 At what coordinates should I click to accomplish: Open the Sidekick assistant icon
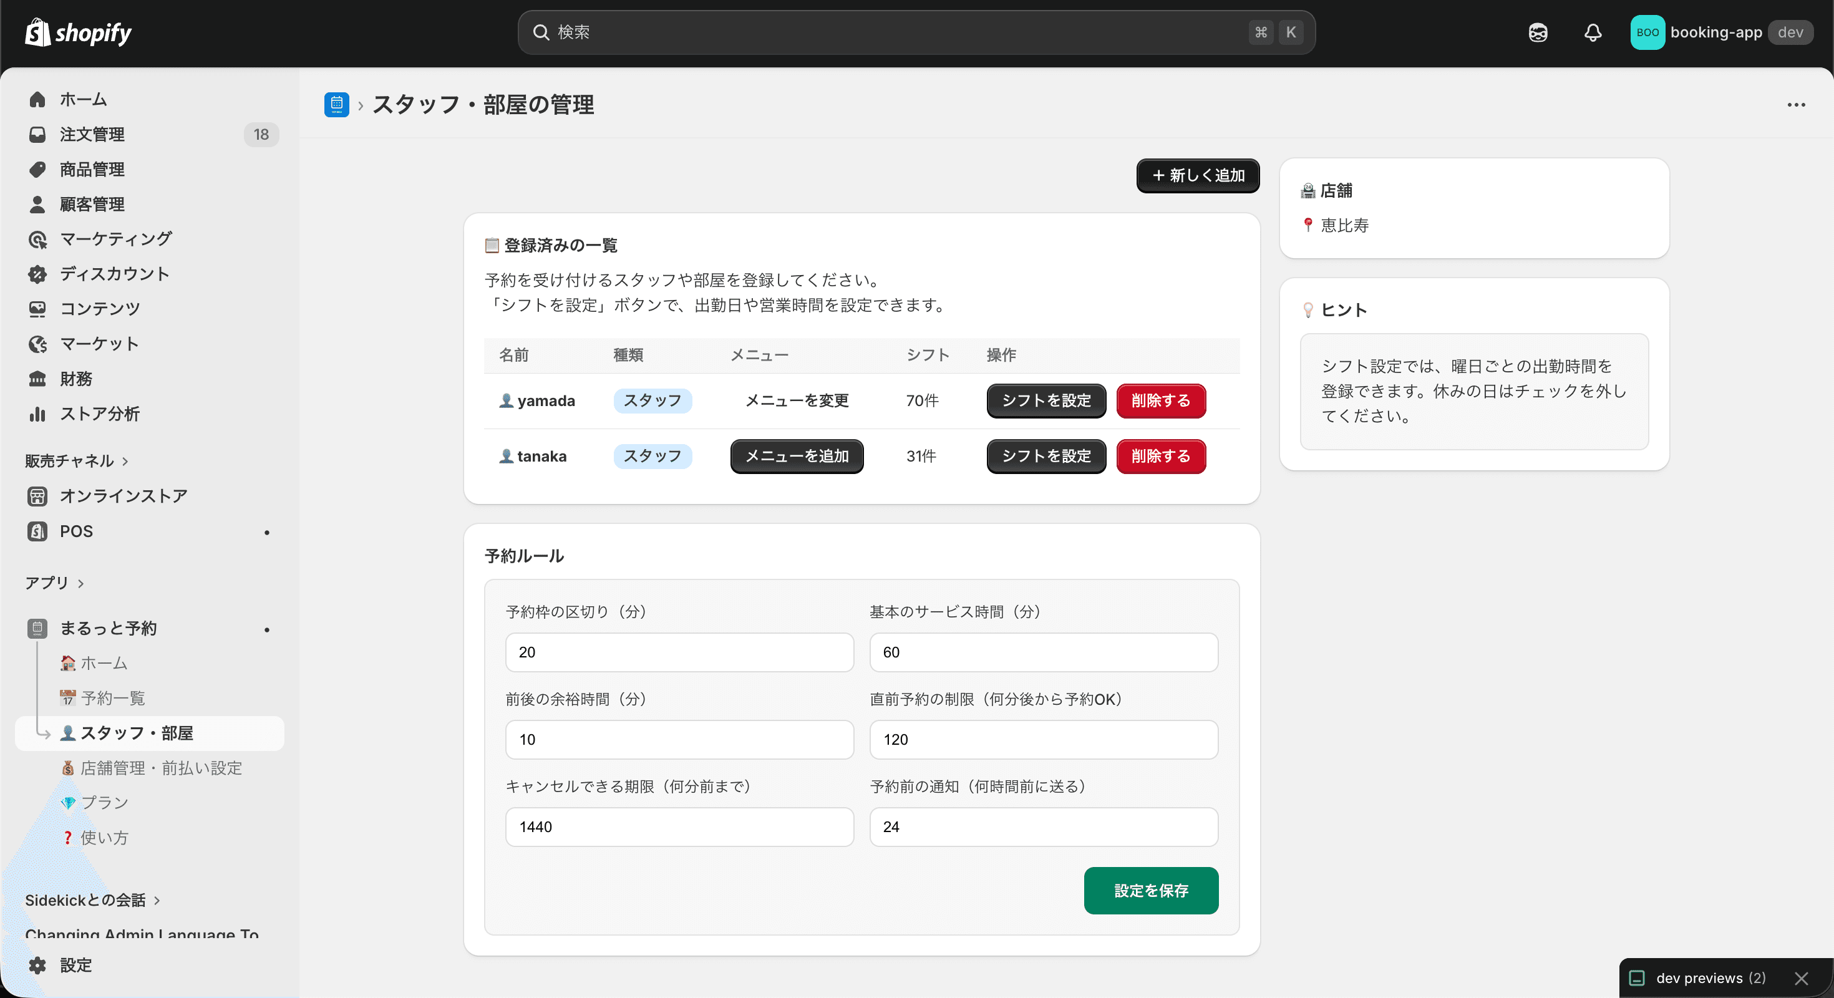tap(1537, 32)
